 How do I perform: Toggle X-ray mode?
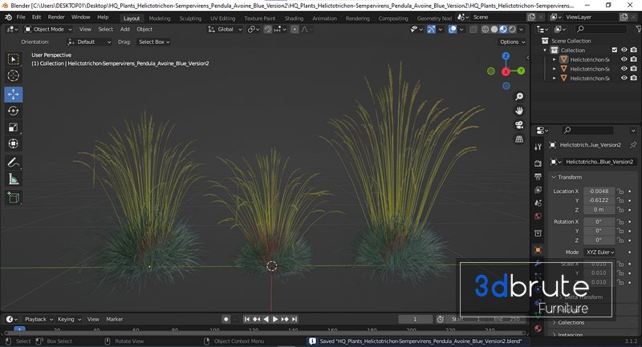pyautogui.click(x=473, y=30)
